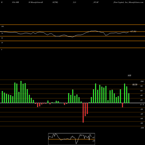Click the -40 label on MR axis

click(x=142, y=114)
